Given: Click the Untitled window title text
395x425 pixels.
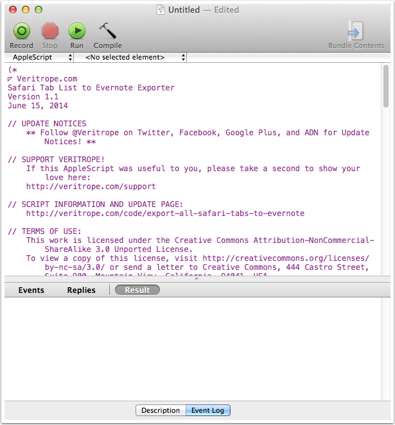Looking at the screenshot, I should pos(184,10).
